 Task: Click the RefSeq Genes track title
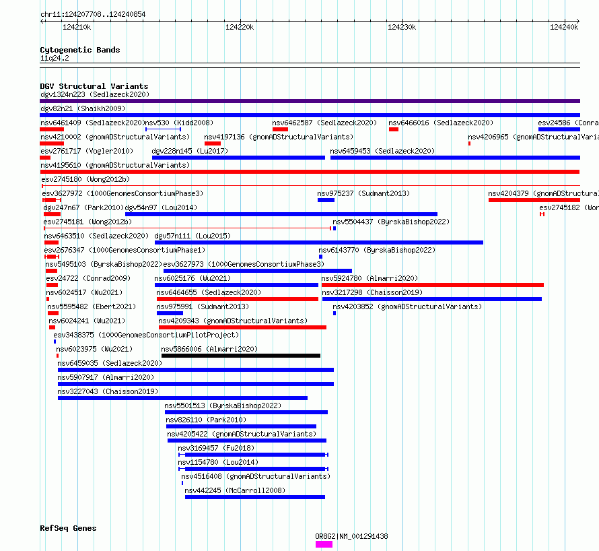pos(68,529)
